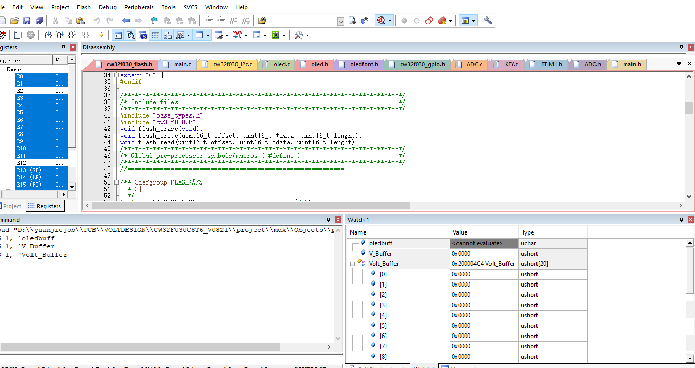Image resolution: width=695 pixels, height=368 pixels.
Task: Click the oledbuff value cell in Watch 1
Action: (x=484, y=243)
